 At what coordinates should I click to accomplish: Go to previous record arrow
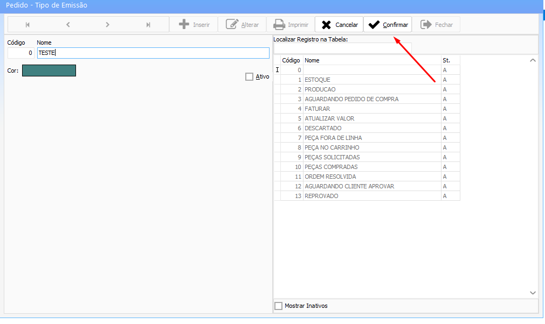click(x=68, y=25)
